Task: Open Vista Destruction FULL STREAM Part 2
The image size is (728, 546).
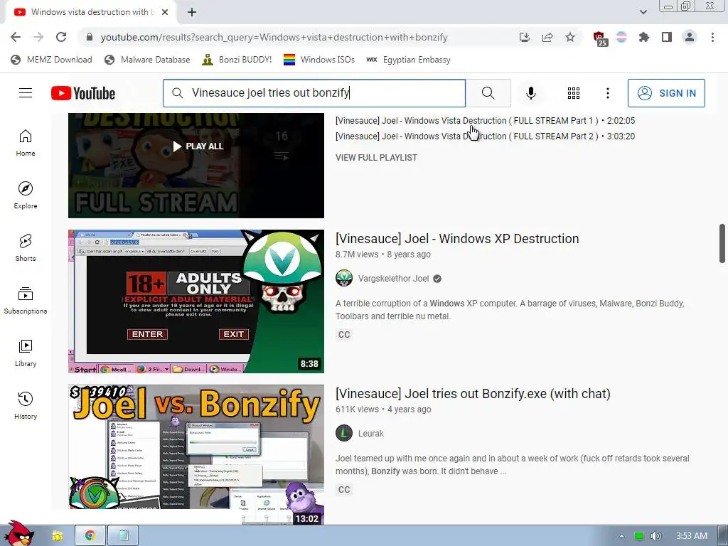Action: tap(485, 136)
